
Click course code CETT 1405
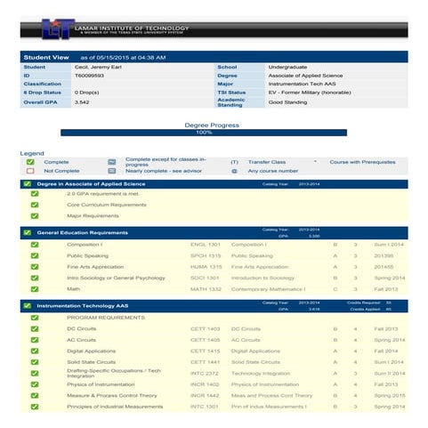coord(206,340)
